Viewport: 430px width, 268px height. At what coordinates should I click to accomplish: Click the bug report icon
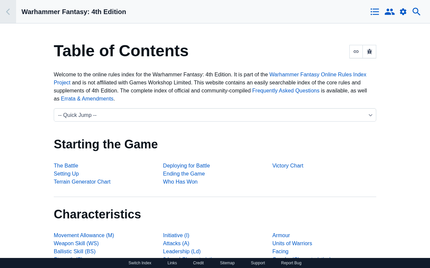370,52
